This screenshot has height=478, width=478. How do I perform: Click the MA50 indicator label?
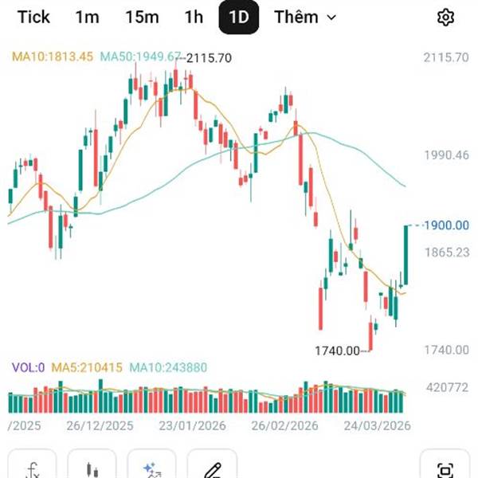[140, 57]
